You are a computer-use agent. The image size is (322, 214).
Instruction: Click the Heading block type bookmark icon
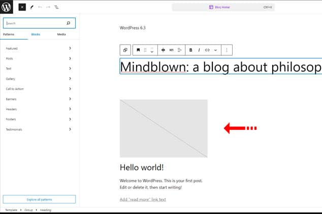pos(138,50)
